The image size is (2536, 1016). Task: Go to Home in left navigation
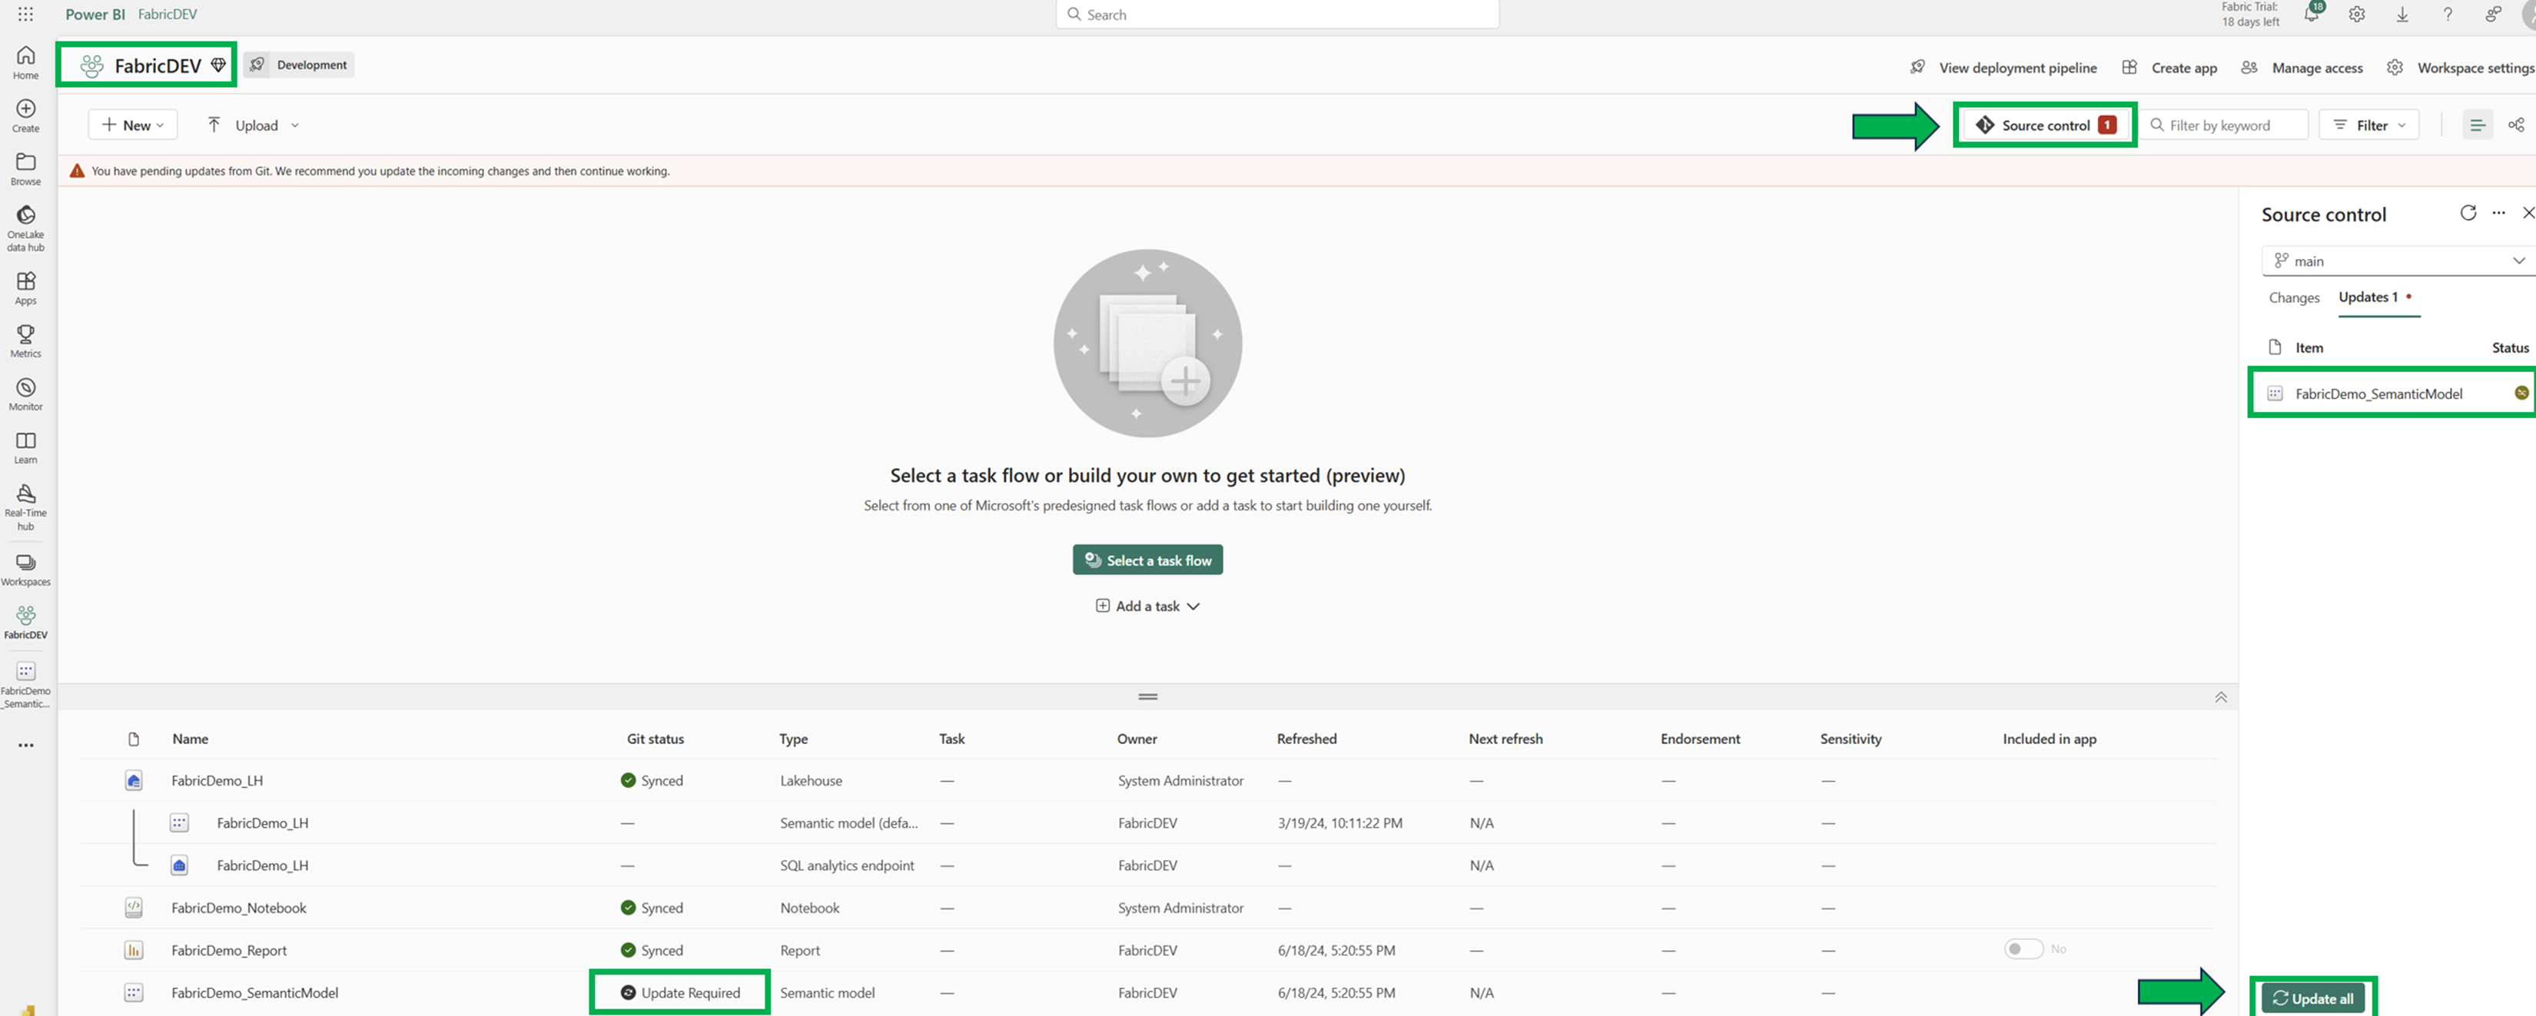click(x=25, y=62)
